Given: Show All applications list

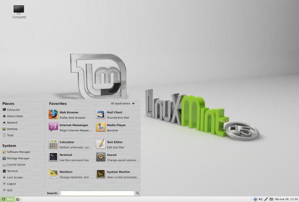Looking at the screenshot, I should (123, 103).
